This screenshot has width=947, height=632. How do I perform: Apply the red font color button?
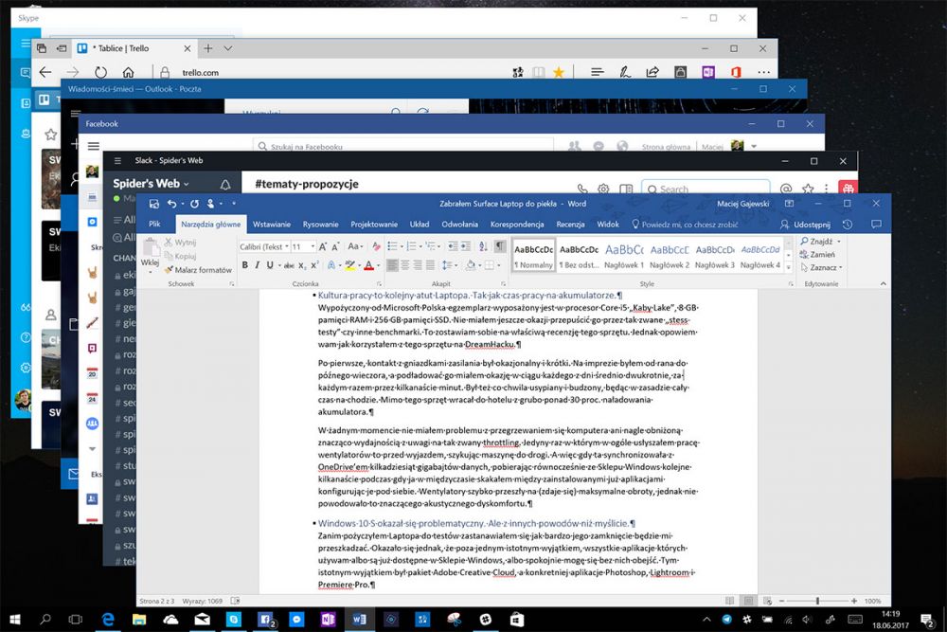(x=369, y=265)
